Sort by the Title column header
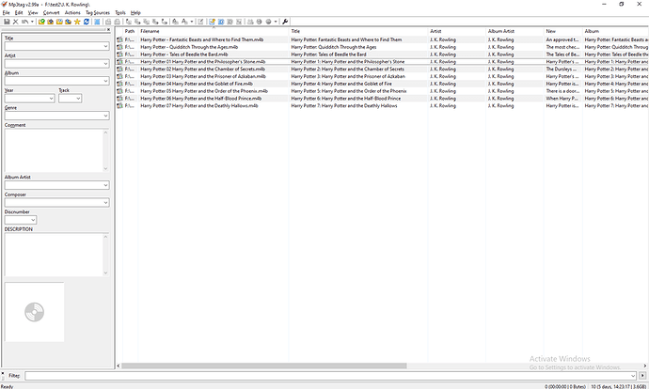 358,31
